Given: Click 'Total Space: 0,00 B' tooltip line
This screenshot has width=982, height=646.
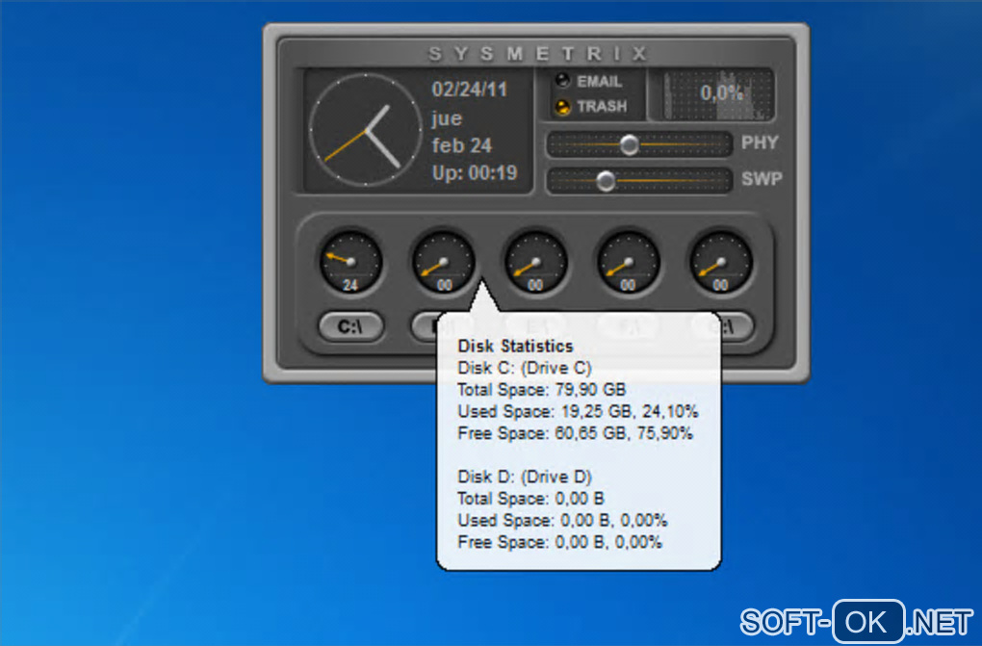Looking at the screenshot, I should [530, 499].
